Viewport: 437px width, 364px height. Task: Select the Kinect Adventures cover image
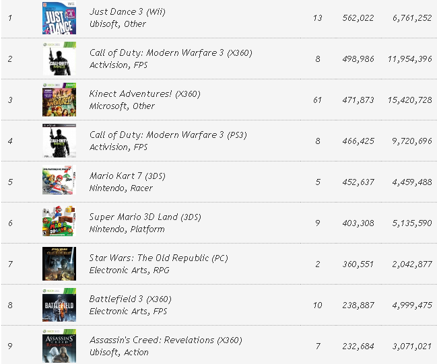click(x=59, y=100)
